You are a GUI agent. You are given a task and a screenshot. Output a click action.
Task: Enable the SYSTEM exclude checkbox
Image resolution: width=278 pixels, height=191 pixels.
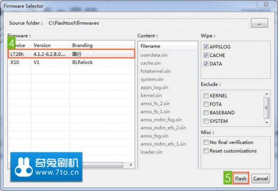206,121
